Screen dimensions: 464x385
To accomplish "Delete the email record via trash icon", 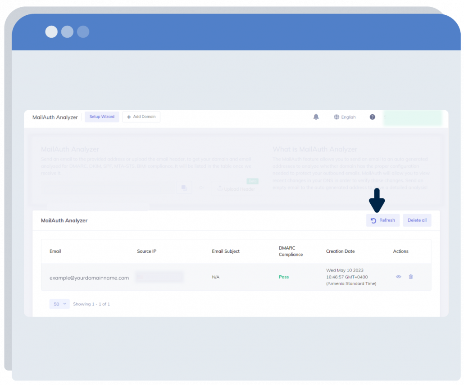I will (x=410, y=277).
